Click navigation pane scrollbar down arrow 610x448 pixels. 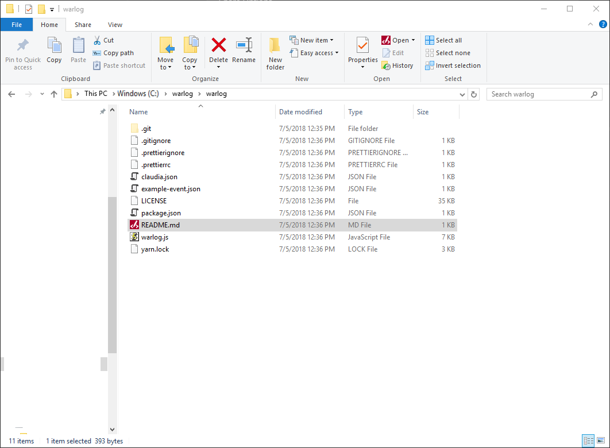112,430
